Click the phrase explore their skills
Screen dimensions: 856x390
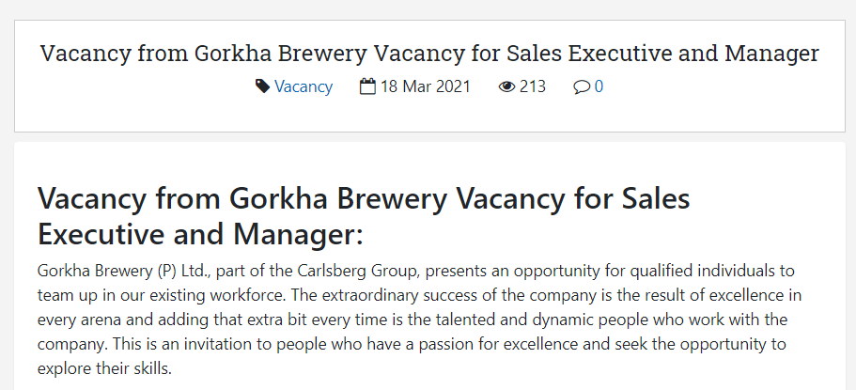pyautogui.click(x=104, y=368)
